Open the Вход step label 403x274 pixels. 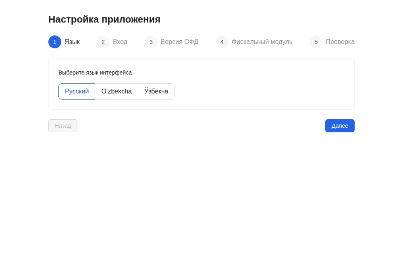(120, 42)
